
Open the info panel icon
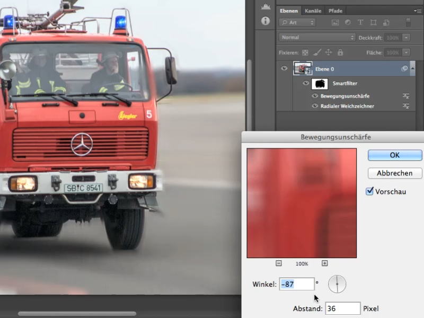click(266, 21)
